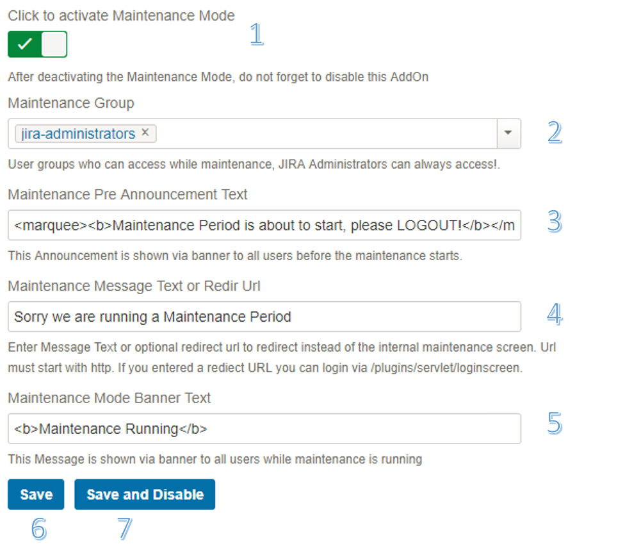625x546 pixels.
Task: Open the Maintenance Group dropdown arrow
Action: (508, 133)
